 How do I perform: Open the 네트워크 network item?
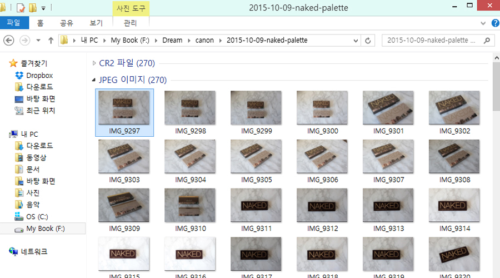[x=34, y=251]
